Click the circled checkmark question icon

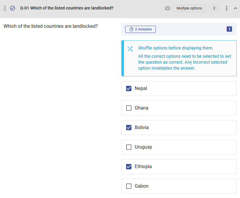(x=12, y=8)
